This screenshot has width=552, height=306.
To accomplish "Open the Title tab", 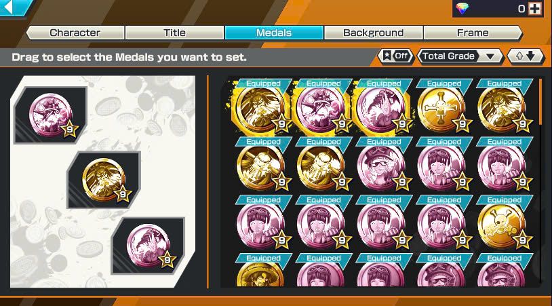I will tap(174, 33).
